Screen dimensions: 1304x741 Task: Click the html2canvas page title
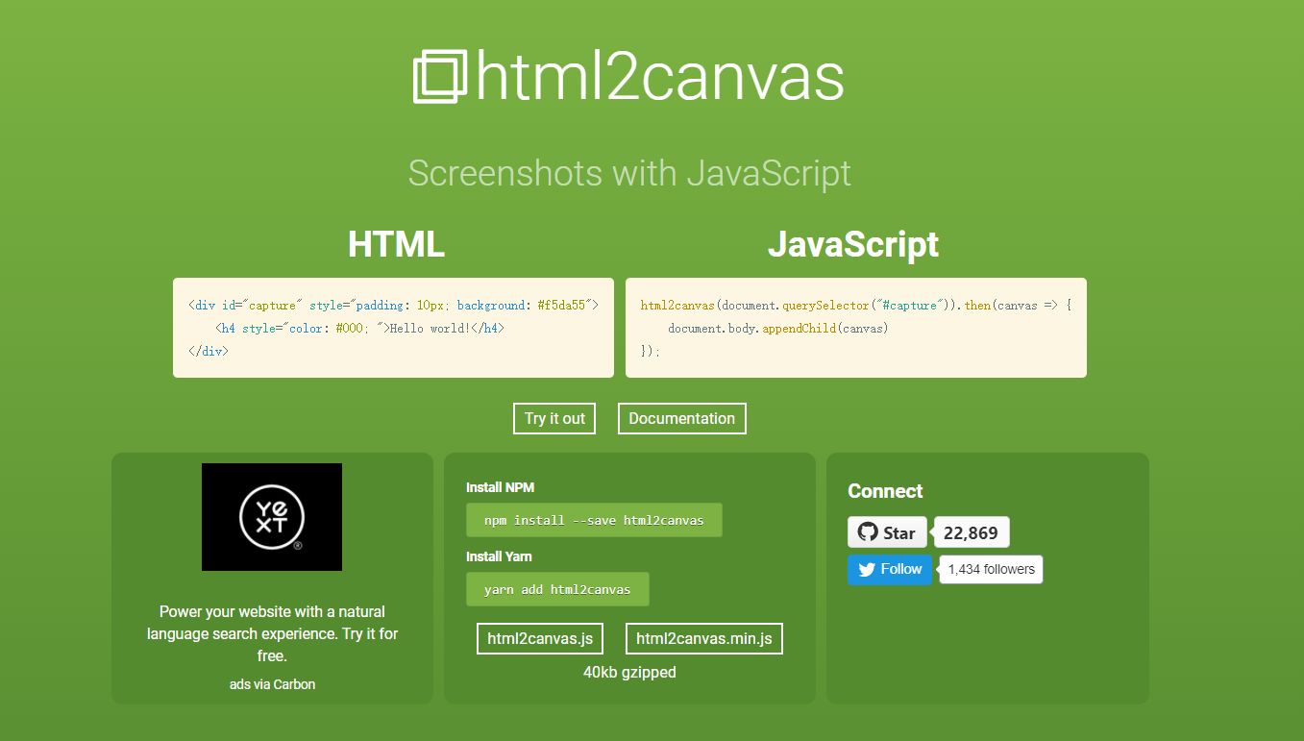click(659, 75)
